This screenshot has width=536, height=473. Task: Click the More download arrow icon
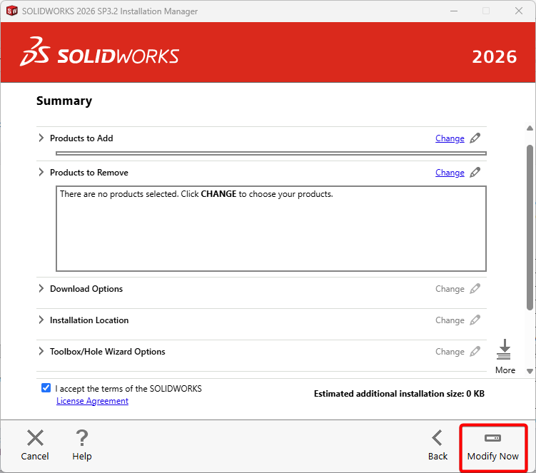tap(504, 350)
